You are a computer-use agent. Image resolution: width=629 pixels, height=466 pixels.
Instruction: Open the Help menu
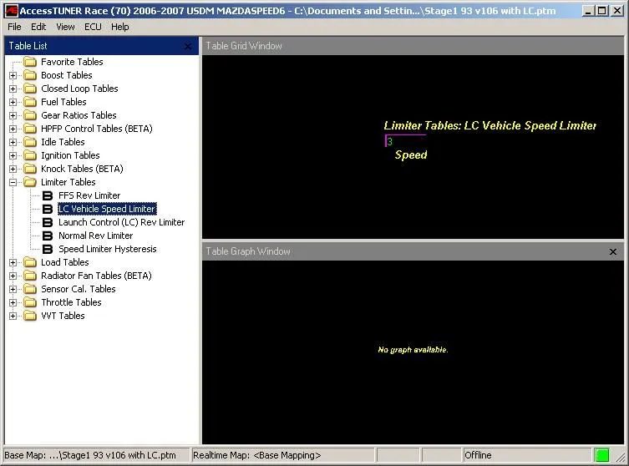120,27
